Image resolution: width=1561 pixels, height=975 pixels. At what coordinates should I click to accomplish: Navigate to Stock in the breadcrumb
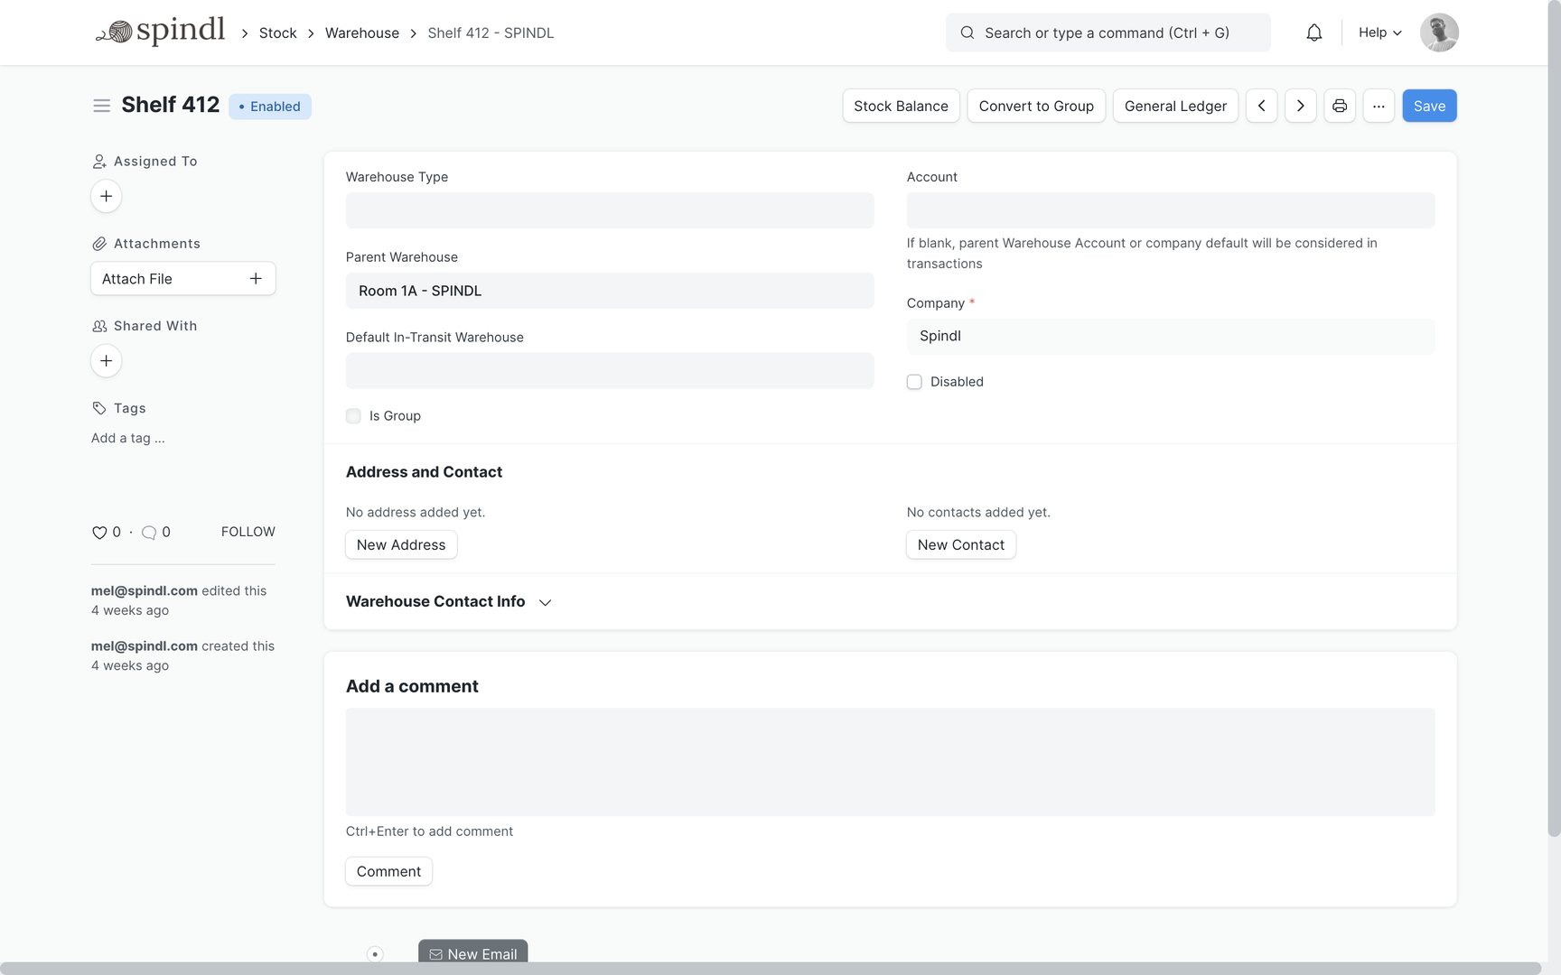pyautogui.click(x=277, y=32)
